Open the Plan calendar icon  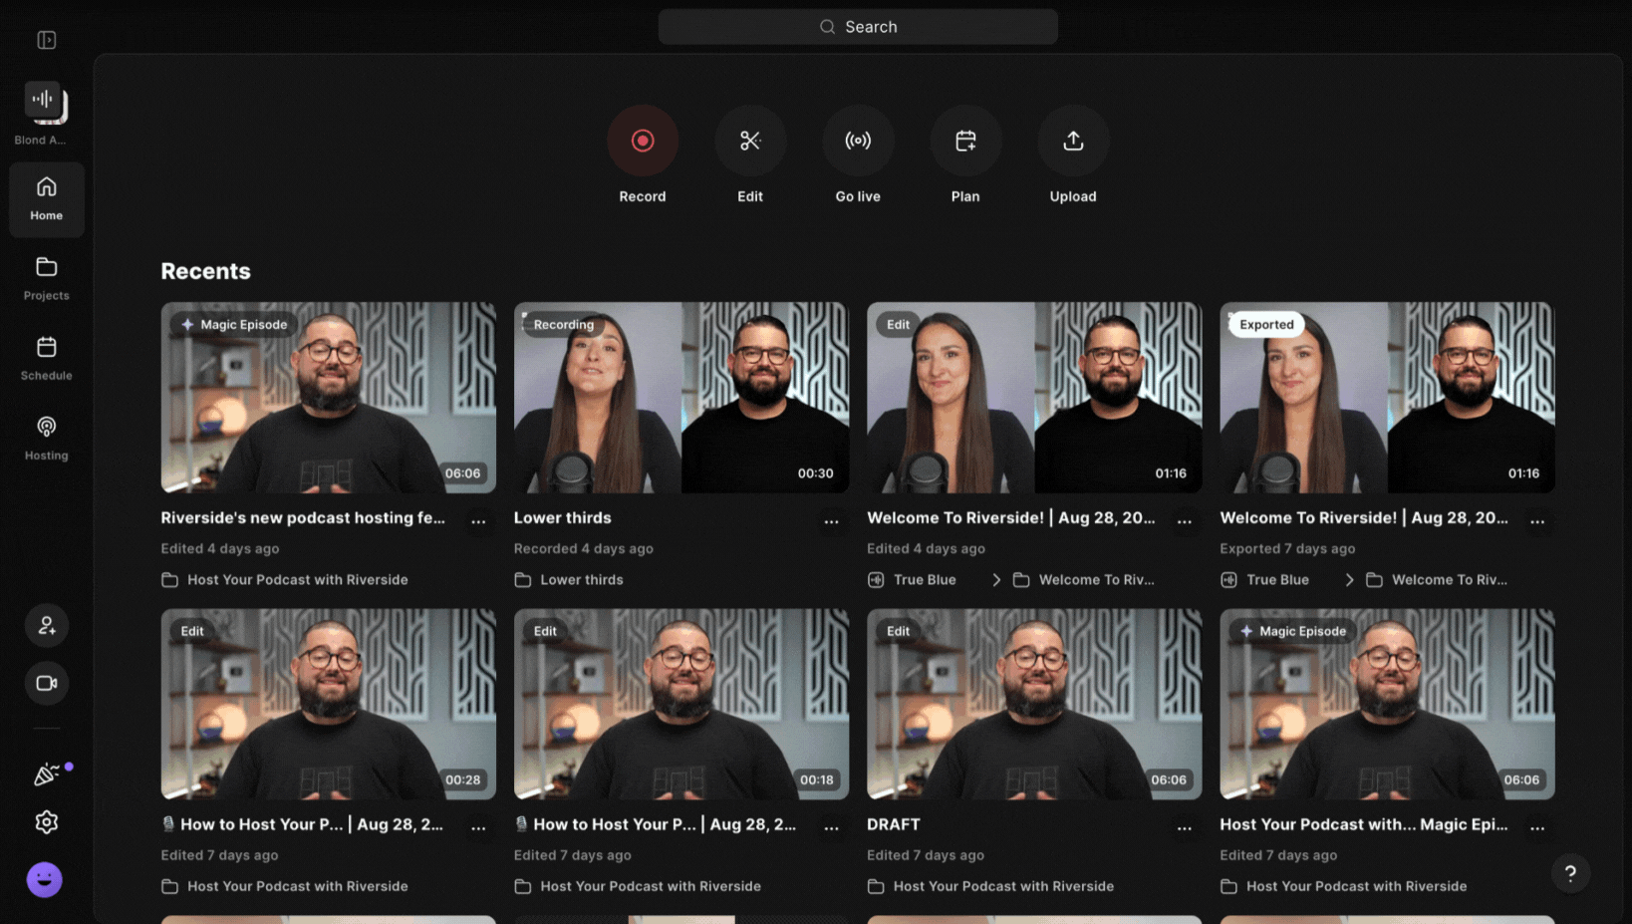click(965, 142)
